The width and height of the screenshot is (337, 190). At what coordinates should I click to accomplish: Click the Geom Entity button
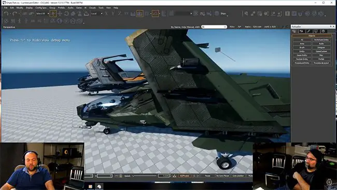click(x=302, y=56)
